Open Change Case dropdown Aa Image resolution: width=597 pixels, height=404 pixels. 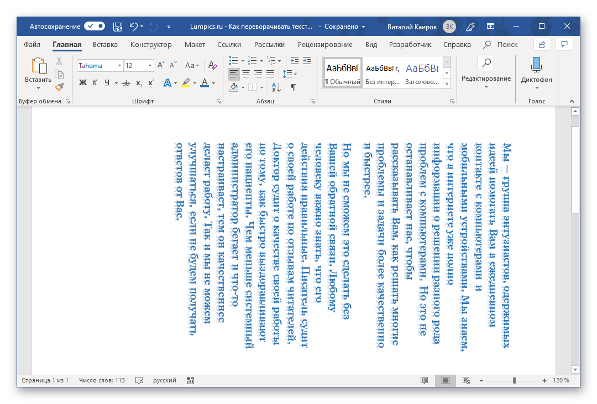click(191, 65)
